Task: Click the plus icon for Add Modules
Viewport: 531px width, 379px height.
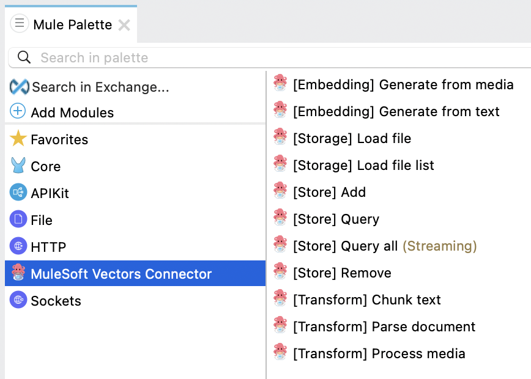Action: 18,111
